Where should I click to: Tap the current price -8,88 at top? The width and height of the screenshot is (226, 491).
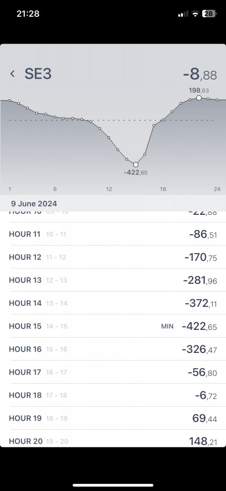(x=200, y=75)
